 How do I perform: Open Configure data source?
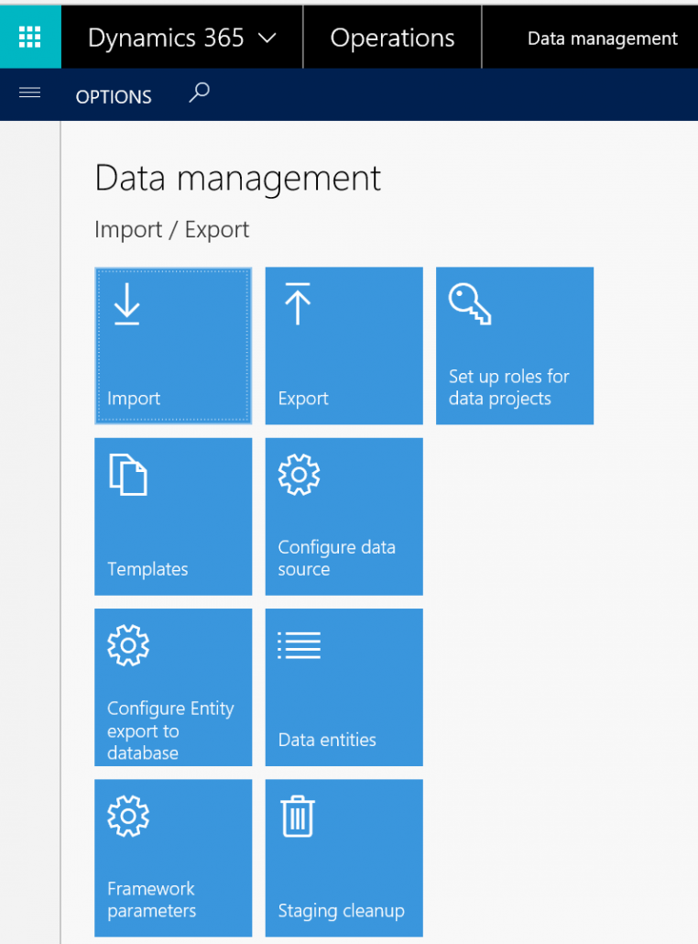pyautogui.click(x=344, y=516)
